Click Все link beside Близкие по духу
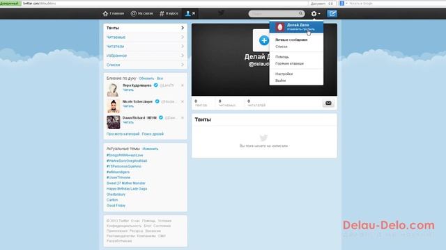 [x=160, y=78]
